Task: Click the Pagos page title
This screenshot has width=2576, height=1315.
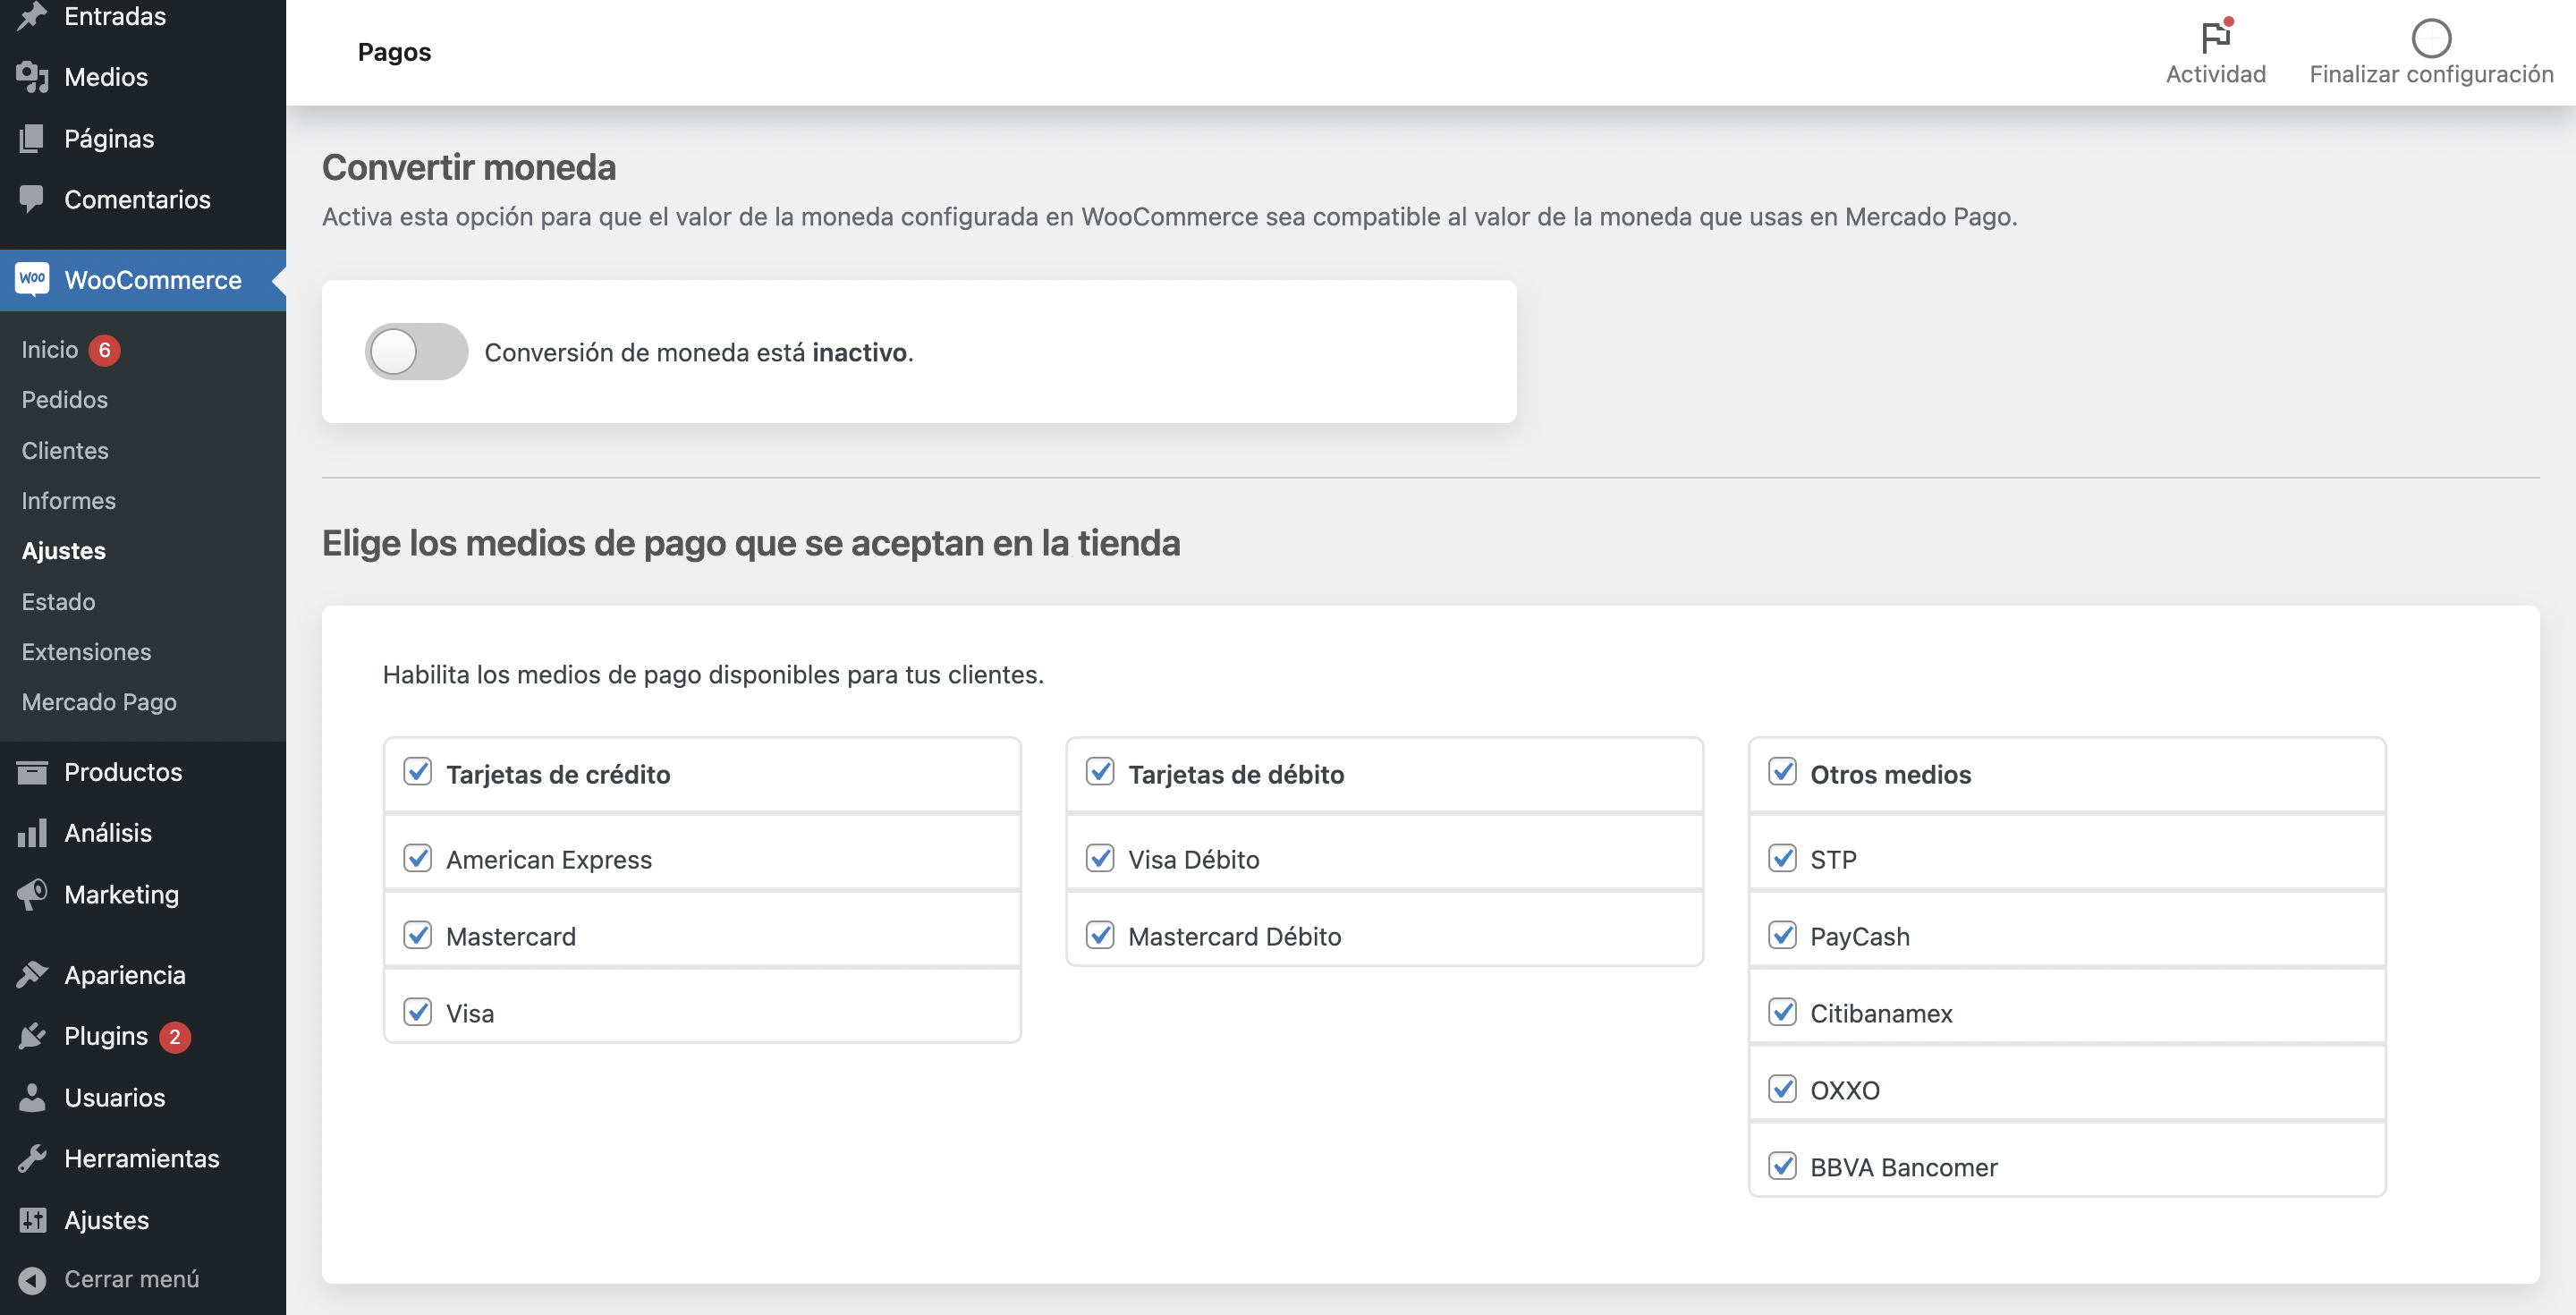Action: point(394,52)
